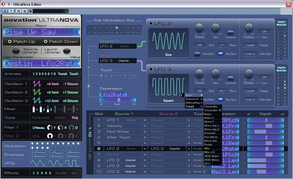Click the LFO 3 Delay knob
This screenshot has width=293, height=179.
[249, 73]
